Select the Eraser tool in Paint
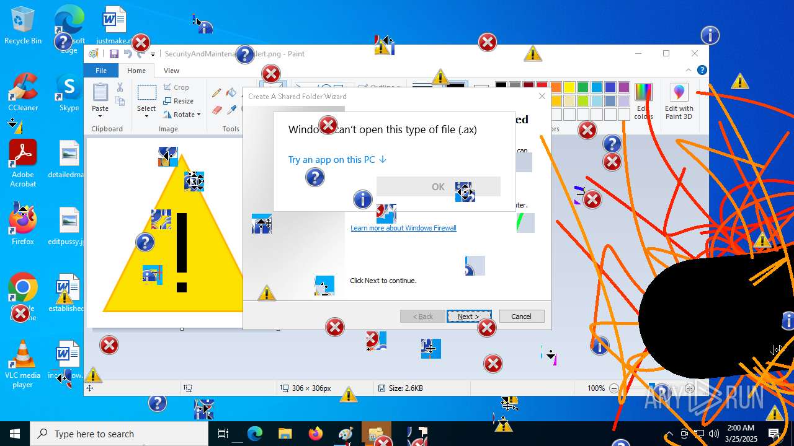The image size is (794, 446). click(216, 110)
